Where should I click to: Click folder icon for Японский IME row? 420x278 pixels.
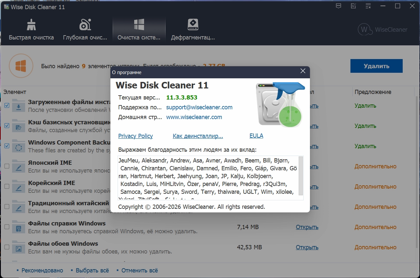click(x=19, y=166)
